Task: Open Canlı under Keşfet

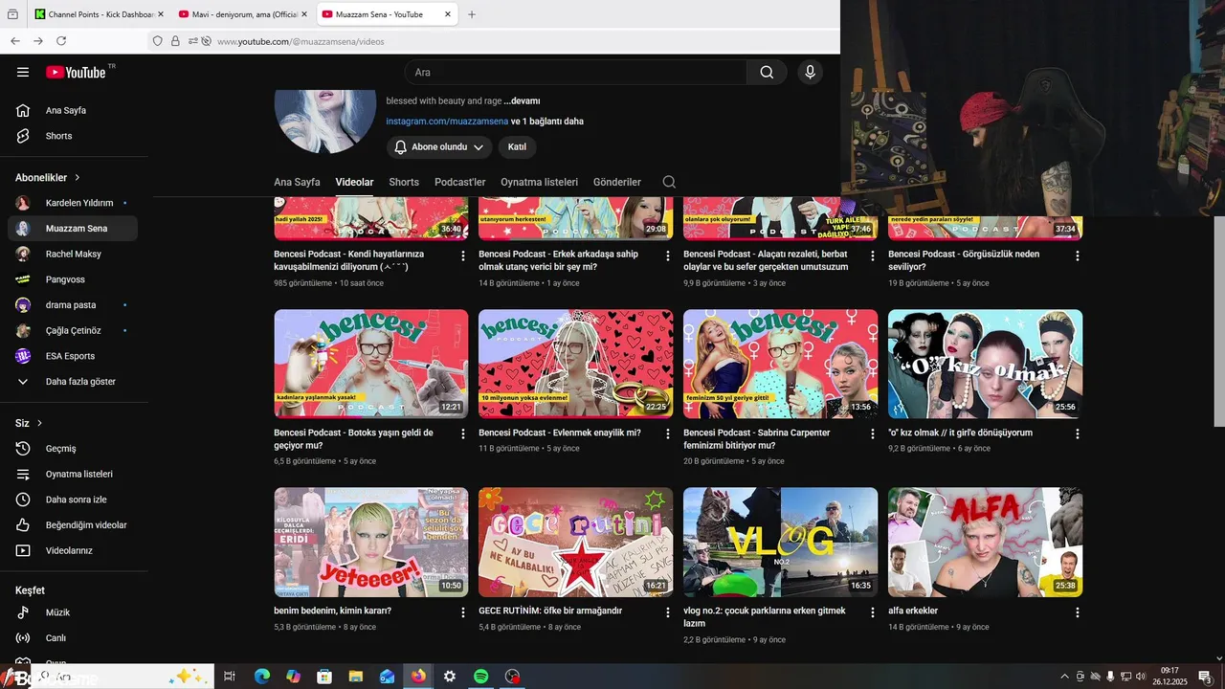Action: pos(73,638)
